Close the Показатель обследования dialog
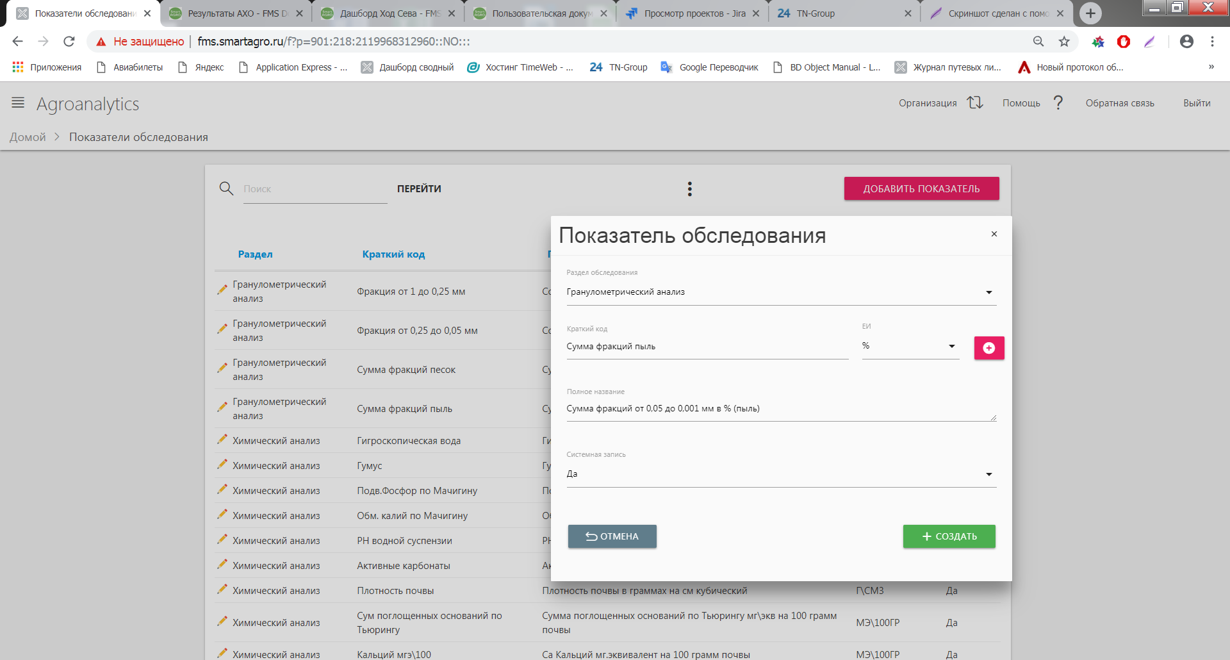This screenshot has height=660, width=1230. 994,234
